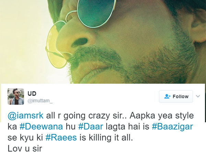Expand the chevron menu beside Follow
This screenshot has height=155, width=206.
click(x=198, y=97)
